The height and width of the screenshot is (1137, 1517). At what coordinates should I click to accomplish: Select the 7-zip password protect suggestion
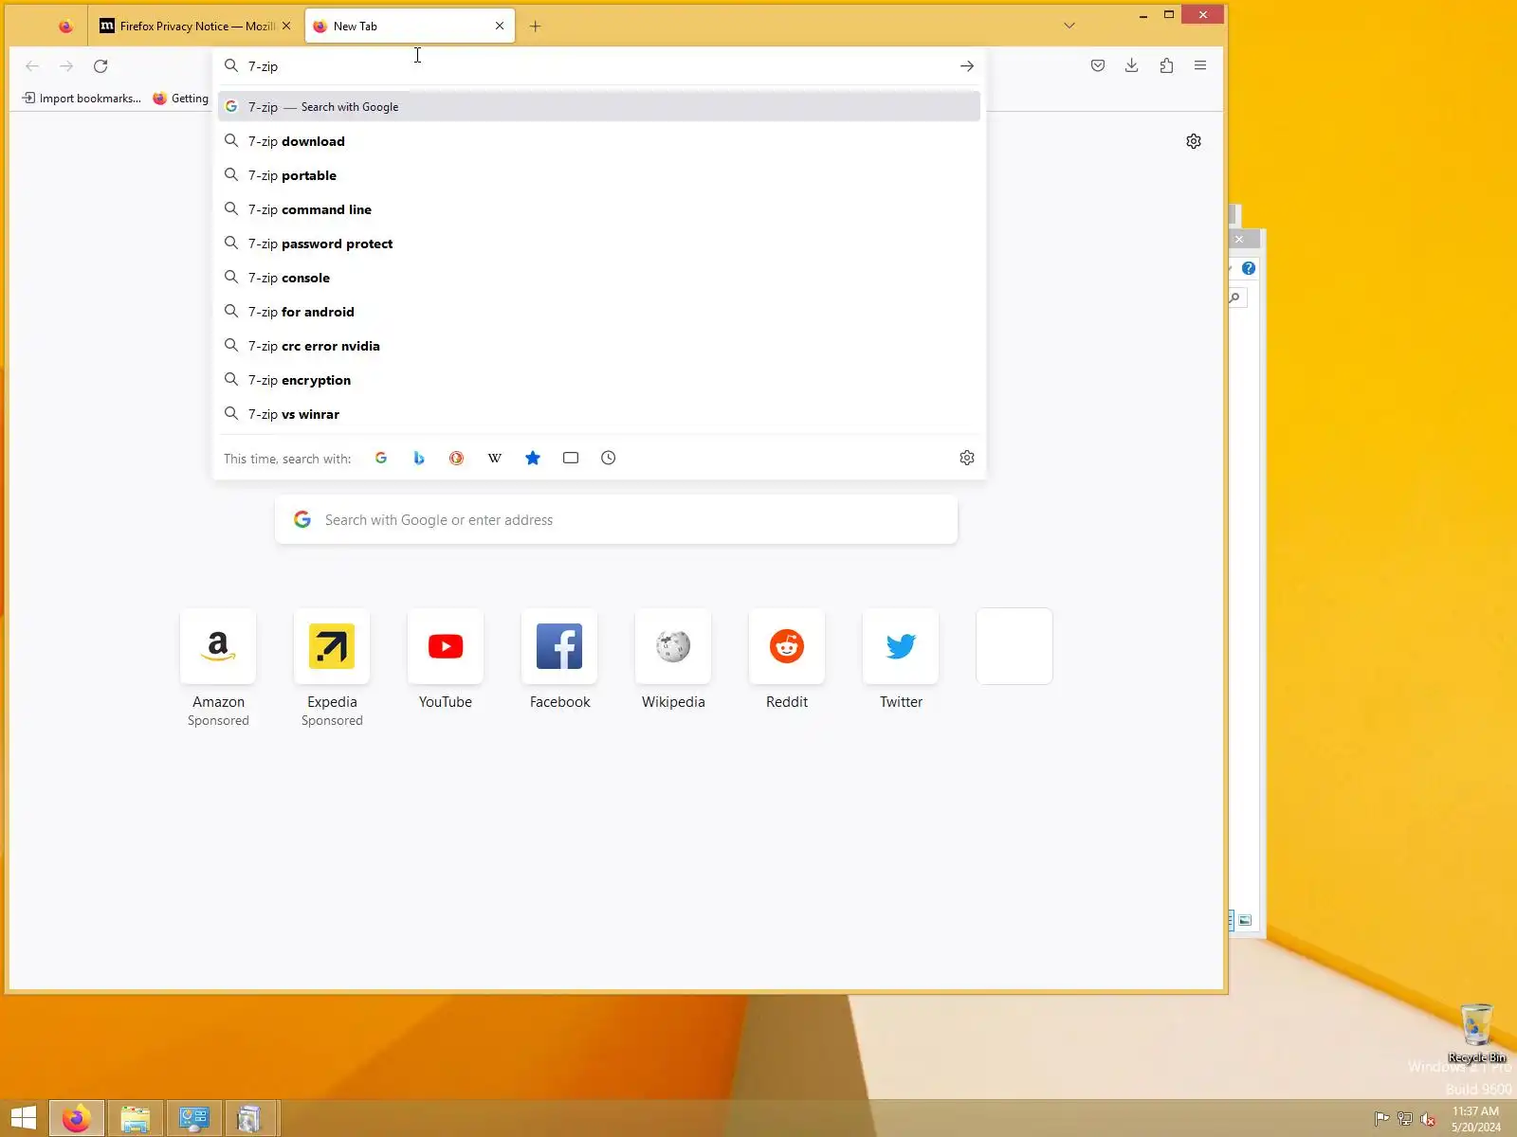coord(599,244)
